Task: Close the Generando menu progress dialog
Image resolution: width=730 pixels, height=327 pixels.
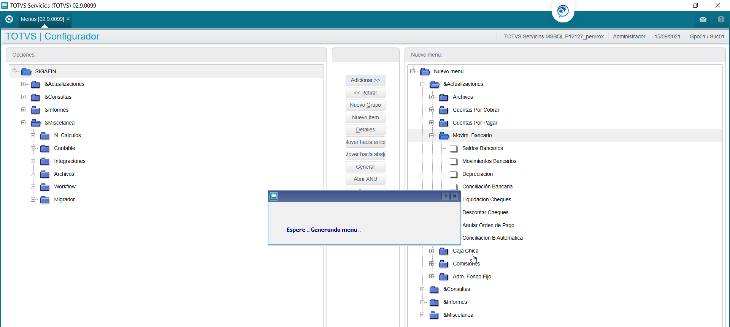Action: tap(454, 196)
